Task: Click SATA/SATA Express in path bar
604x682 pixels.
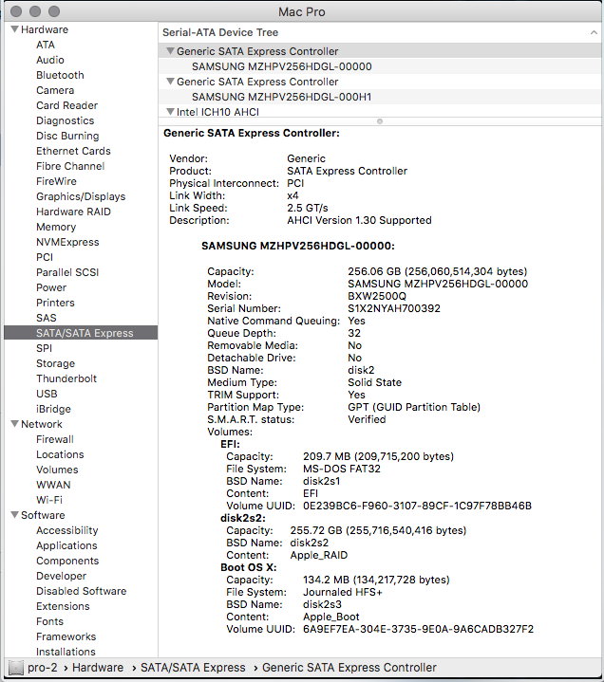Action: tap(193, 667)
